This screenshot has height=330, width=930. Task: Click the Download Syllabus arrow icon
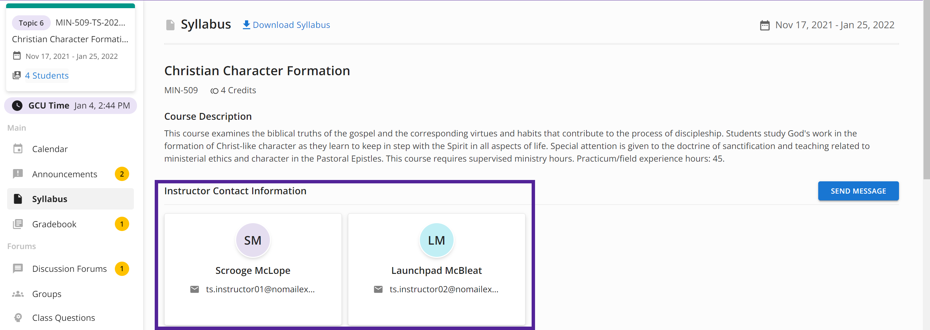246,25
